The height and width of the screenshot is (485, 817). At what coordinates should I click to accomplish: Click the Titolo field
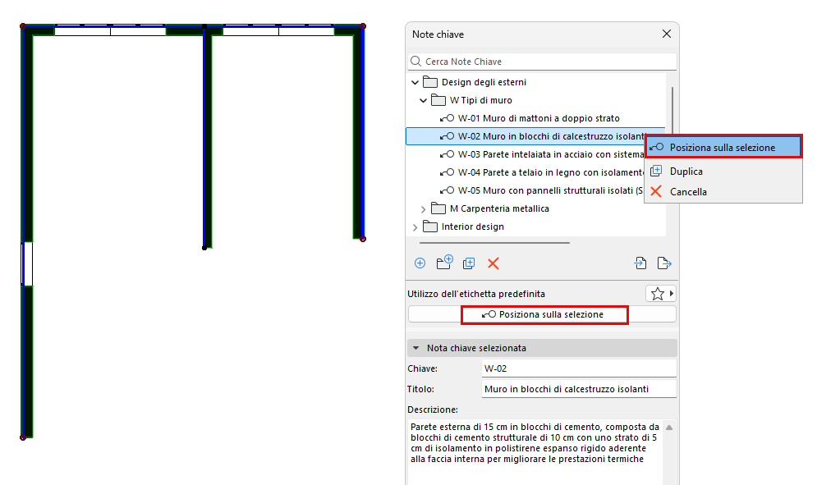point(579,389)
